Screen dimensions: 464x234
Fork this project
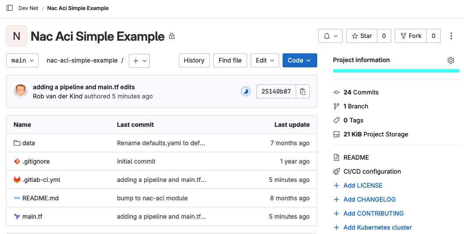click(x=411, y=36)
